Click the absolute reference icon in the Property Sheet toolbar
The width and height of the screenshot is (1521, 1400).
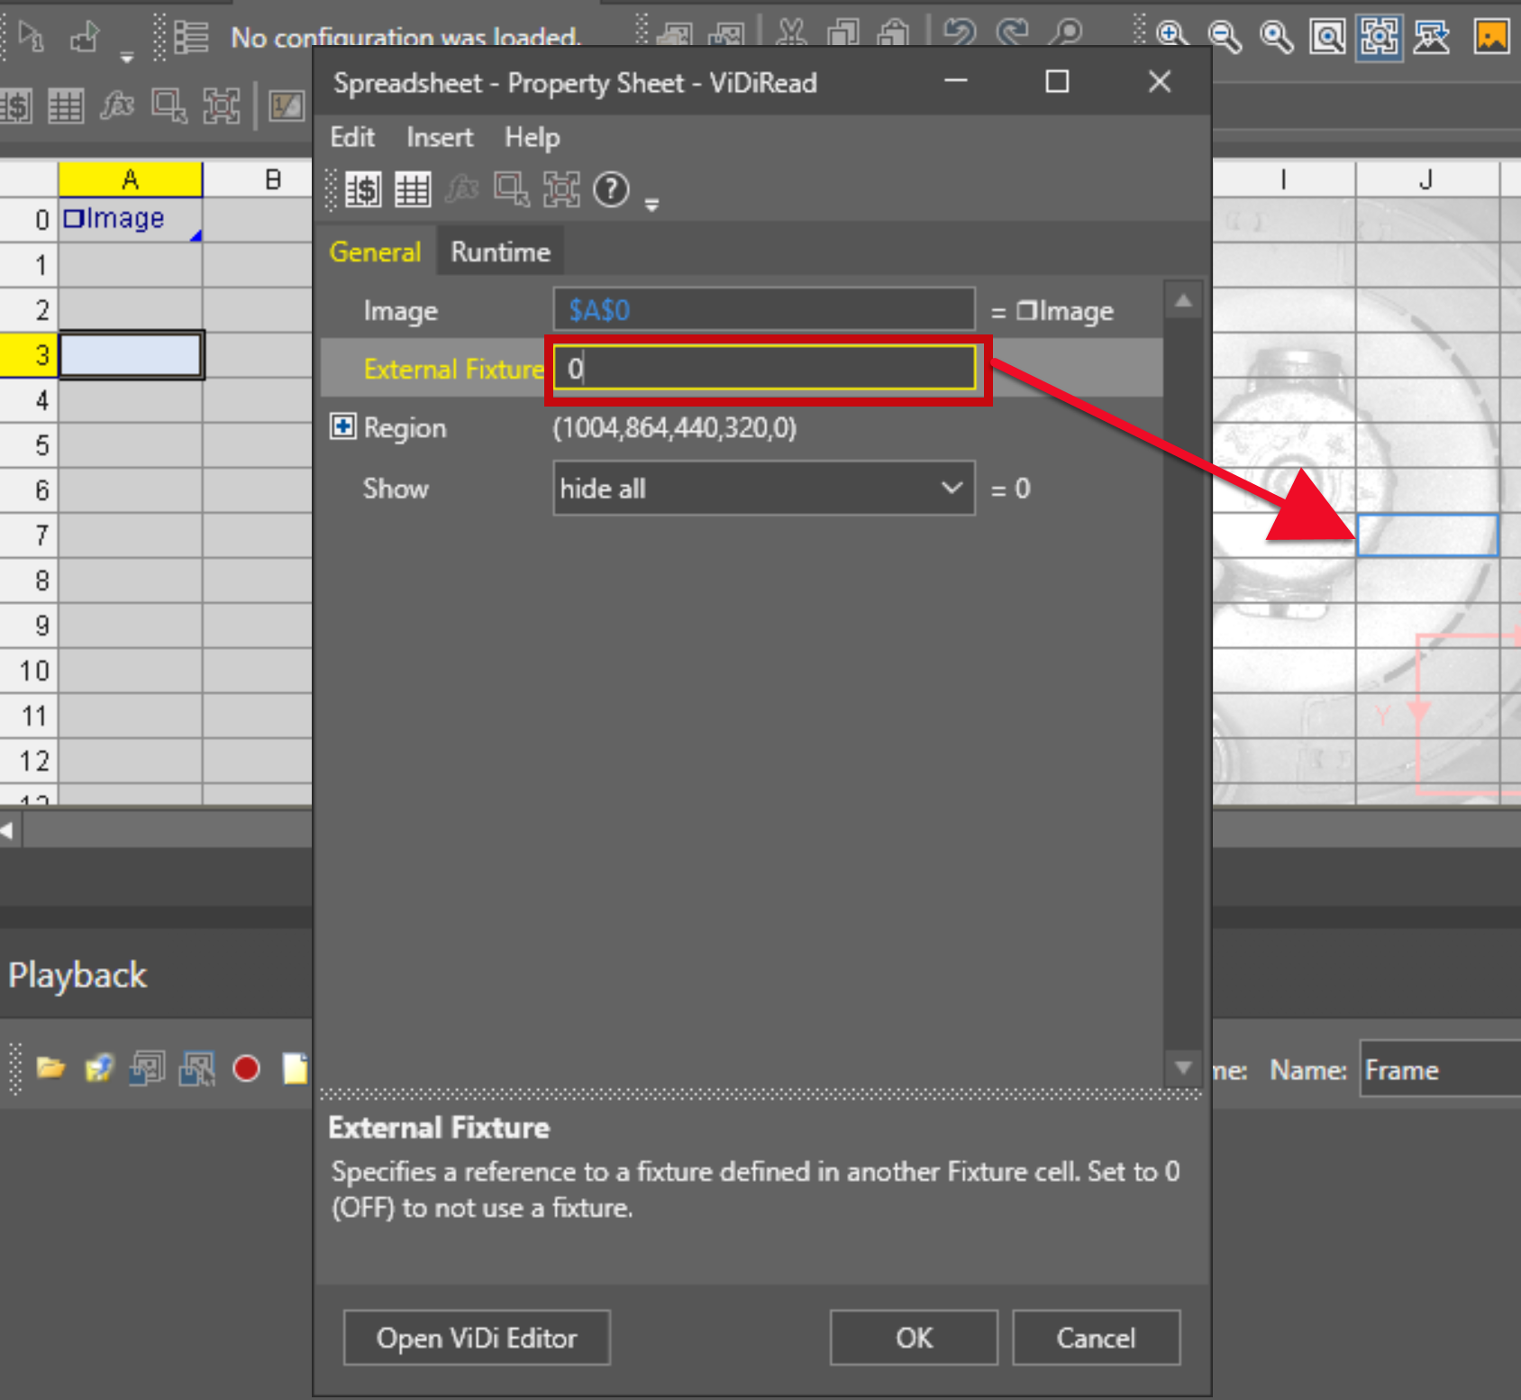pyautogui.click(x=363, y=190)
